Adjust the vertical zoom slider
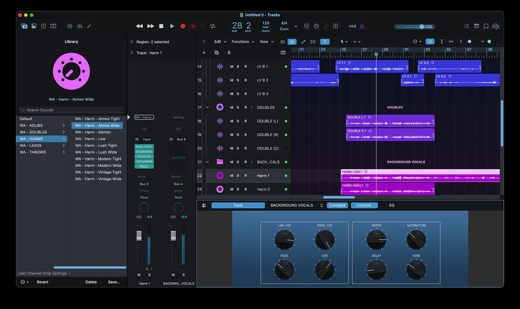The image size is (520, 309). click(469, 42)
